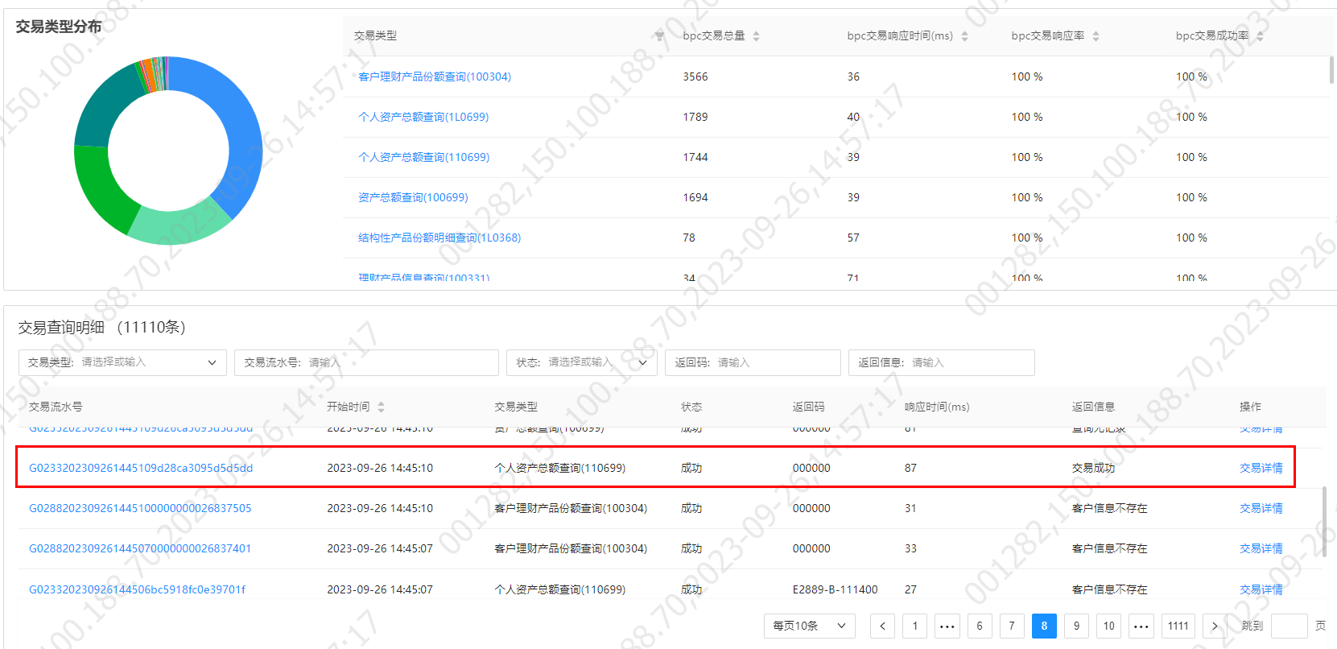Open the filter icon on 交易类型 column
This screenshot has height=649, width=1337.
(659, 36)
